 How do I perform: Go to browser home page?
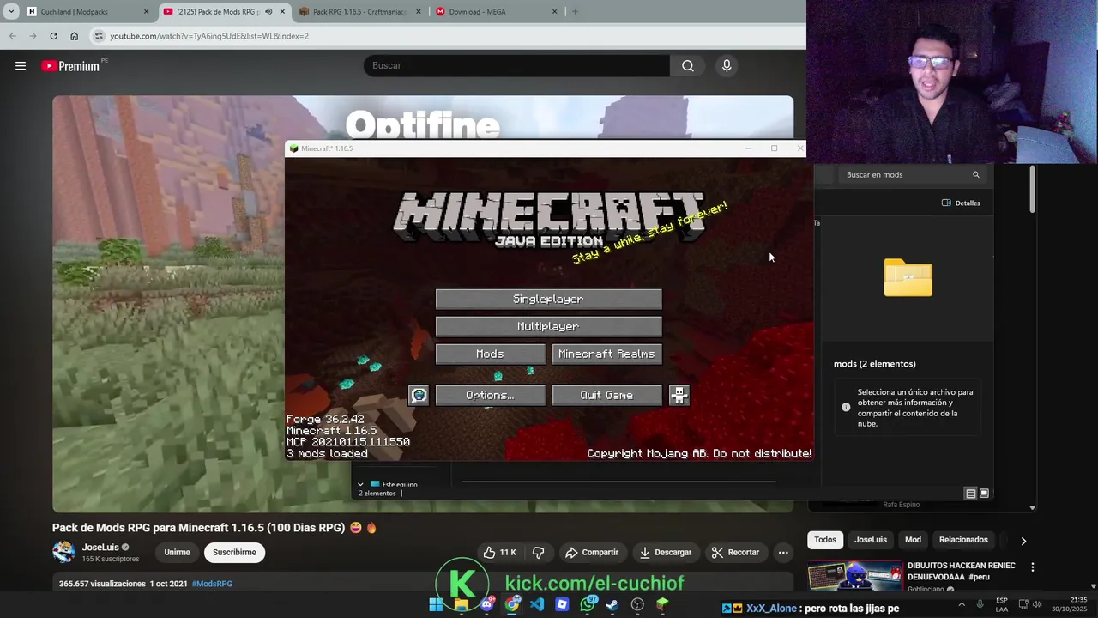(x=74, y=36)
